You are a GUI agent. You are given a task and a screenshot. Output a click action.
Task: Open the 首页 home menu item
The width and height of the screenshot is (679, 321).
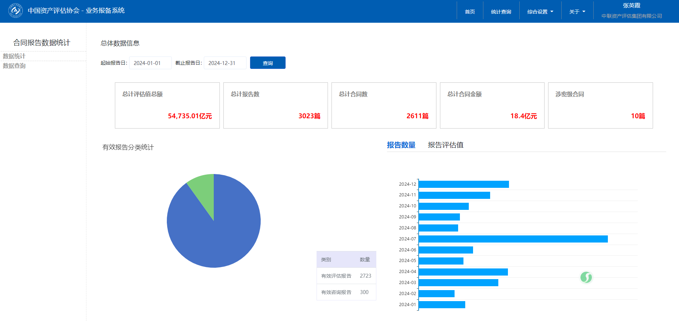tap(470, 12)
